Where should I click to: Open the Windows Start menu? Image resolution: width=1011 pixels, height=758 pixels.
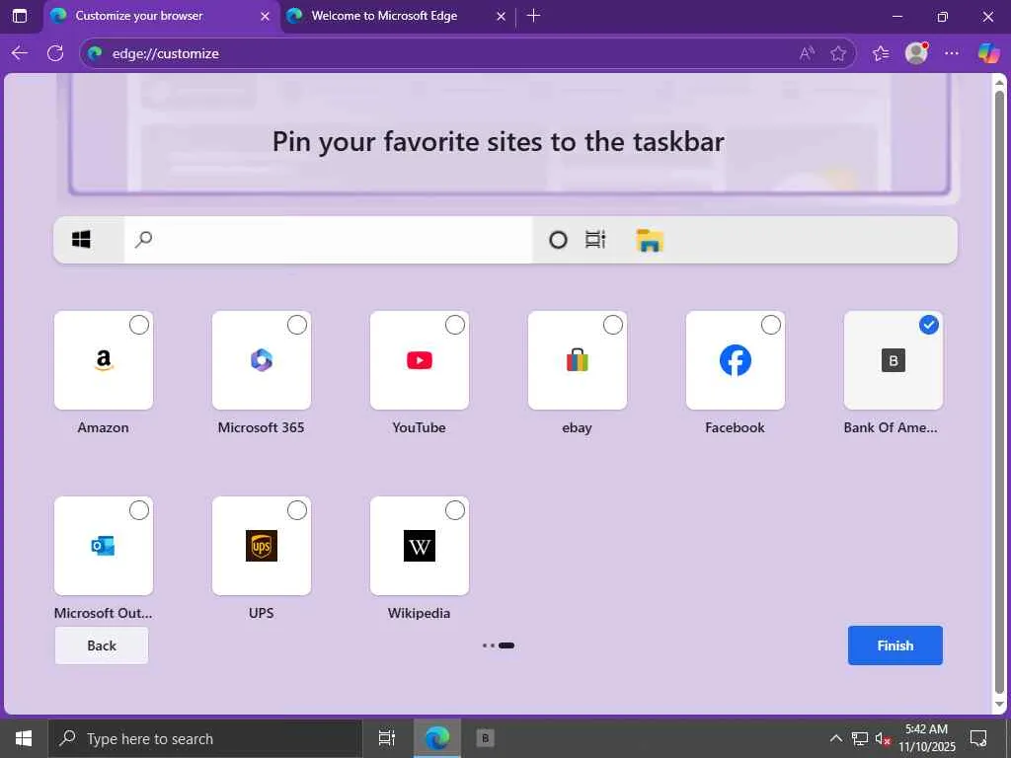[x=24, y=738]
